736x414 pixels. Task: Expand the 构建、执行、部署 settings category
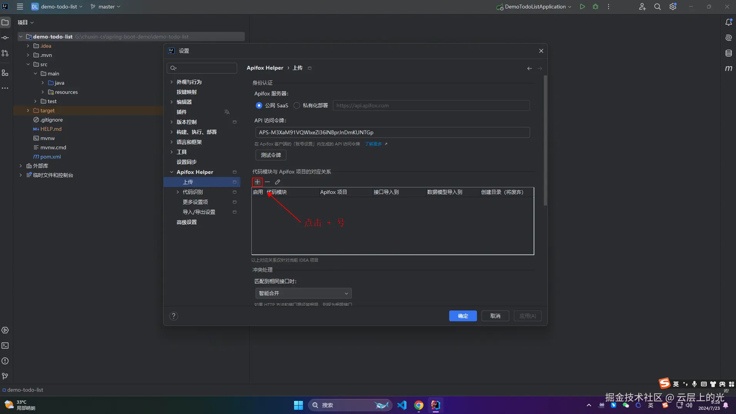pos(171,132)
